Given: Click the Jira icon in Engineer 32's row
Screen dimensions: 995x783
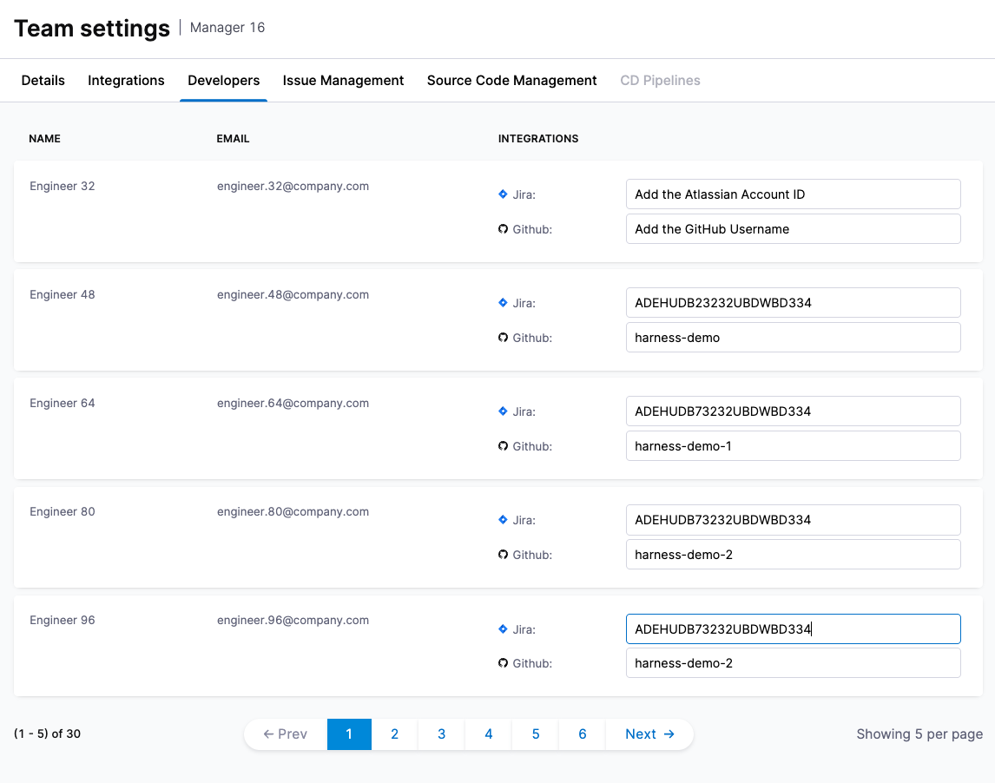Looking at the screenshot, I should [x=503, y=194].
